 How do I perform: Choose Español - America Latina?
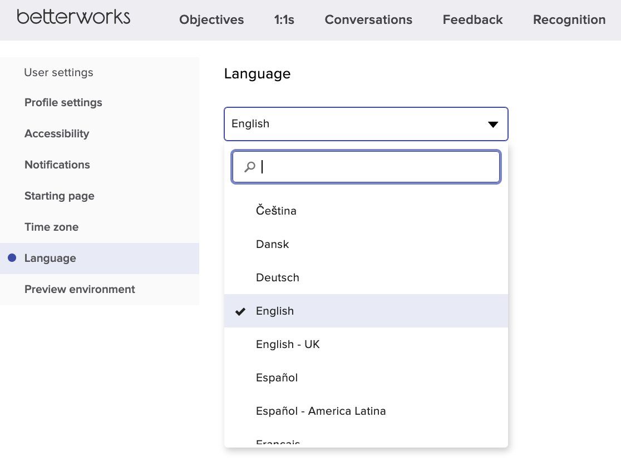coord(321,411)
